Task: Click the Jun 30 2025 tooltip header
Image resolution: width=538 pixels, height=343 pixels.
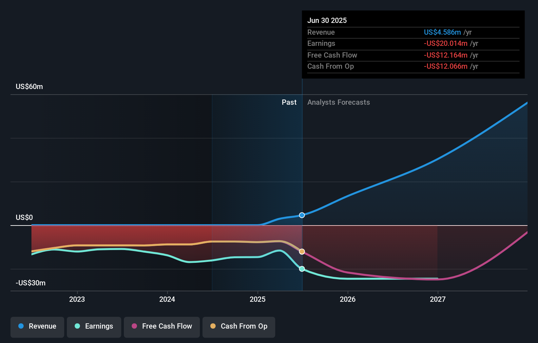Action: [x=327, y=20]
